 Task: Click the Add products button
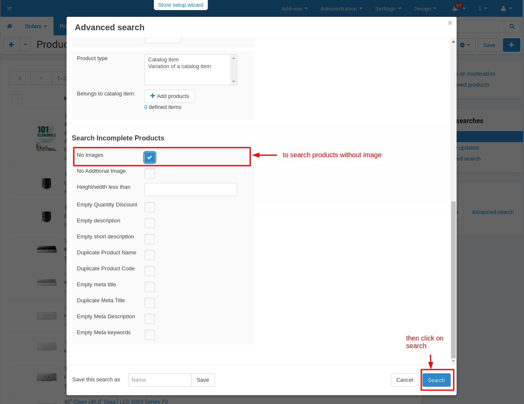pyautogui.click(x=169, y=96)
